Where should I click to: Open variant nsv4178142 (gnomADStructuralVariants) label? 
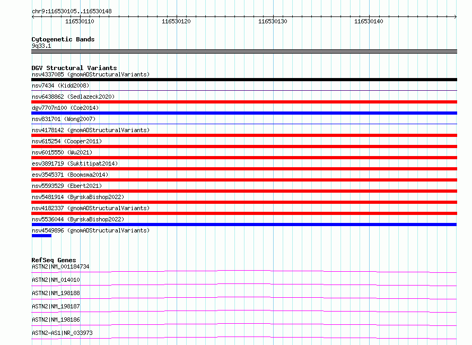point(91,130)
